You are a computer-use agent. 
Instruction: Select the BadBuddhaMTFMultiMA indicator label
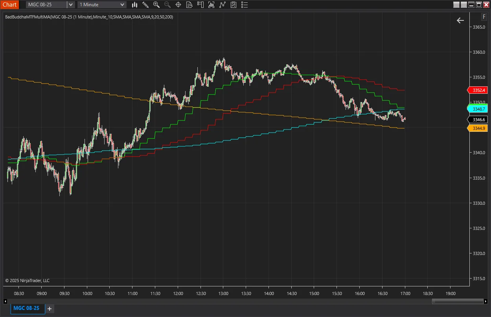pos(89,17)
